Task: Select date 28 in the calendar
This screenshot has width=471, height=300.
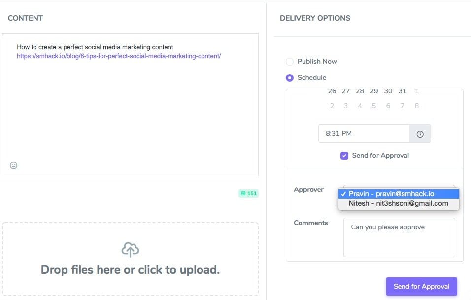Action: (360, 91)
